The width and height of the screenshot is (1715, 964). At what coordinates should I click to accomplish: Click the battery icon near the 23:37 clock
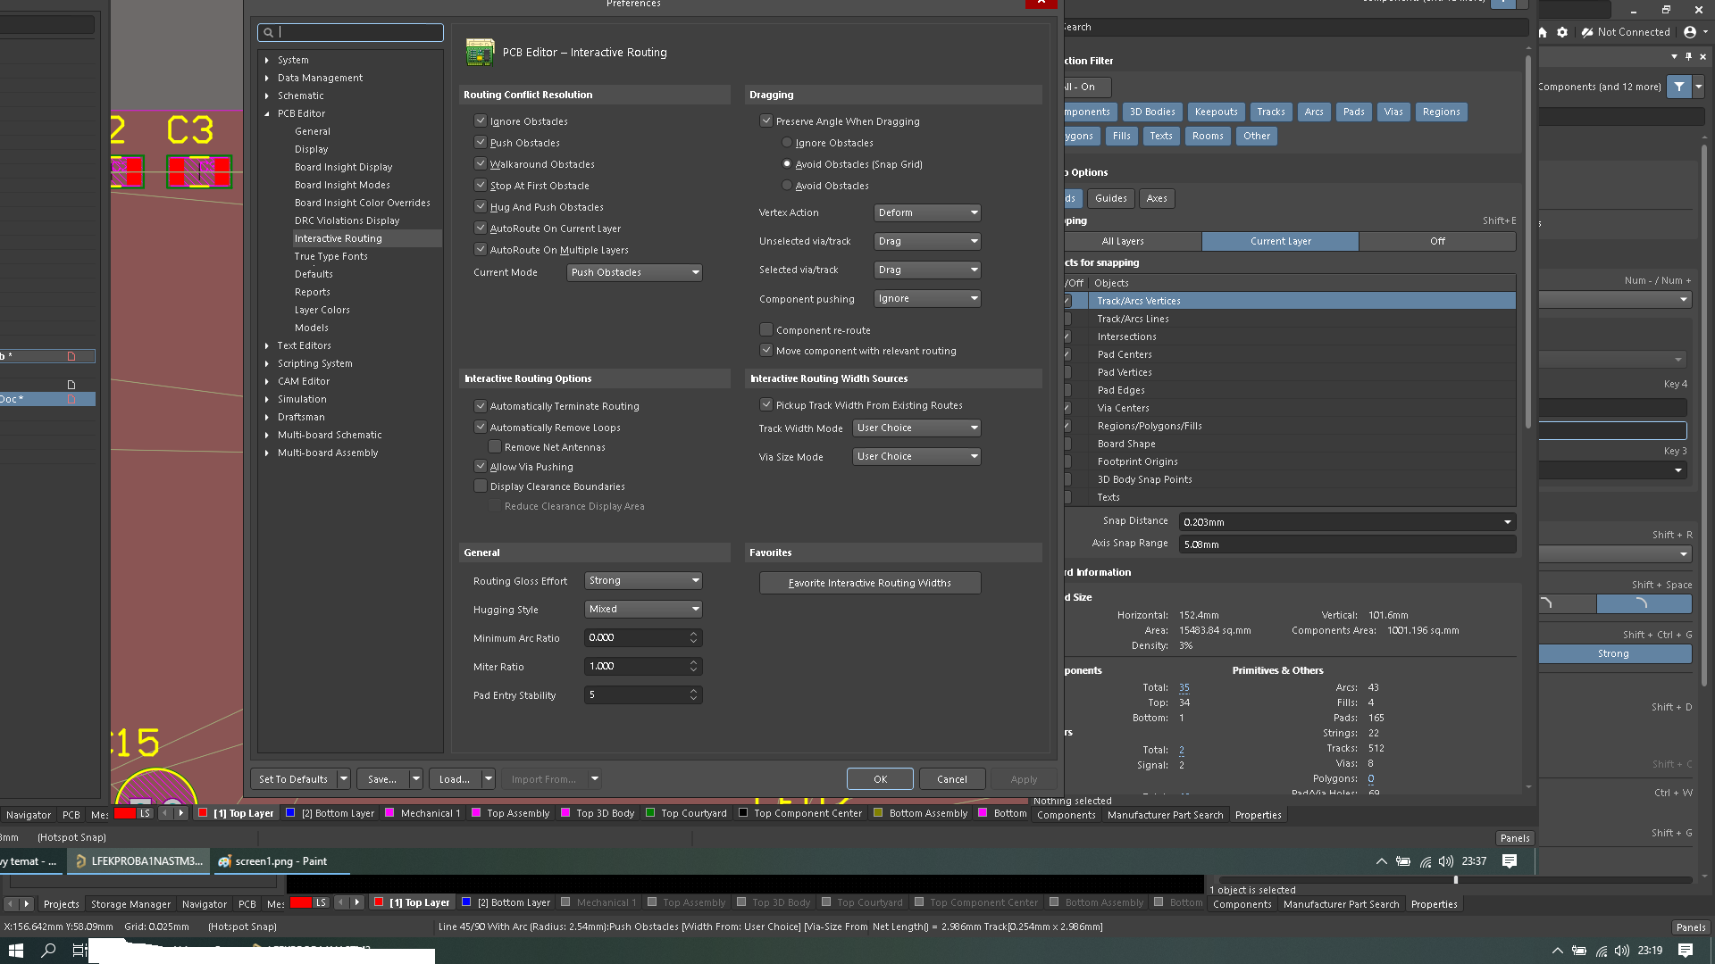(x=1403, y=861)
